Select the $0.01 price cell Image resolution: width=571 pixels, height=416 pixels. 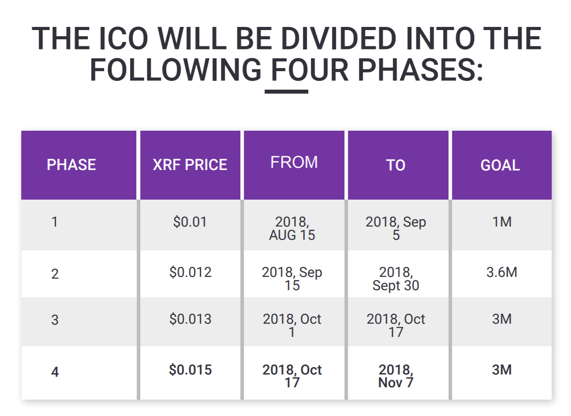[x=190, y=222]
